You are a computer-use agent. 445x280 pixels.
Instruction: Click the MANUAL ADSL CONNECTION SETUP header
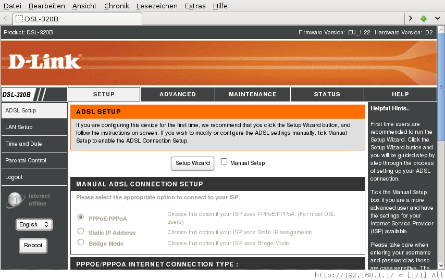pos(218,184)
